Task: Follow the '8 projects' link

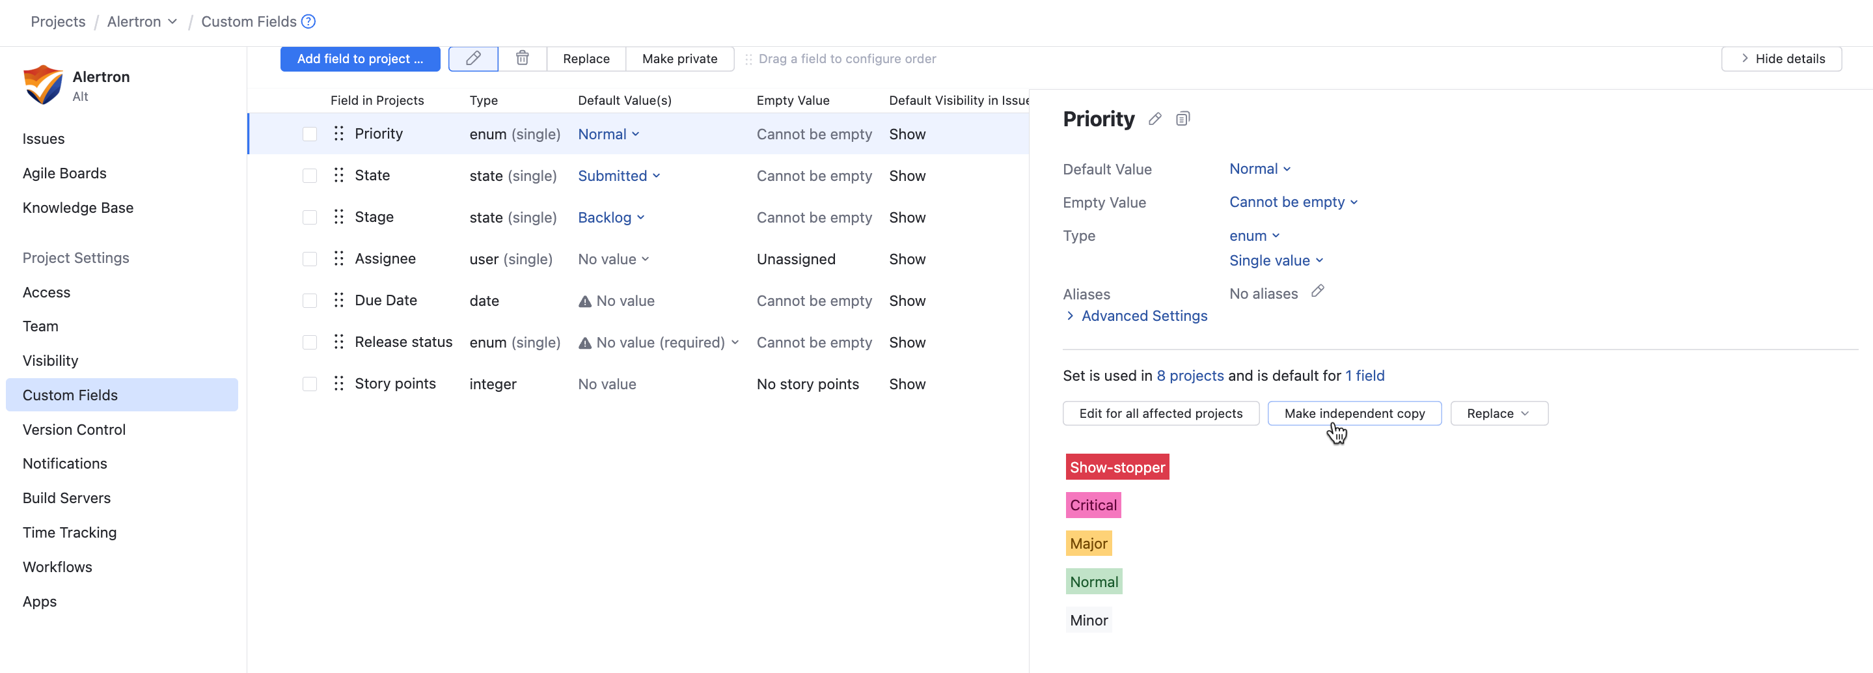Action: [1190, 376]
